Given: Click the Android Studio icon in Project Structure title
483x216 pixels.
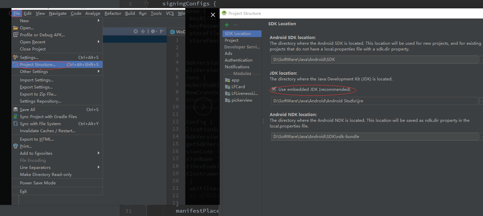Looking at the screenshot, I should pos(224,13).
